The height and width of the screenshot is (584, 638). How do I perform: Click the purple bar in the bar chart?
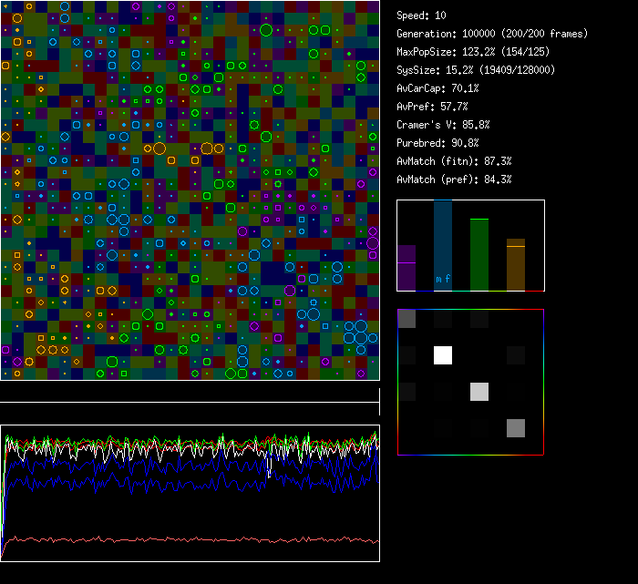[x=406, y=268]
